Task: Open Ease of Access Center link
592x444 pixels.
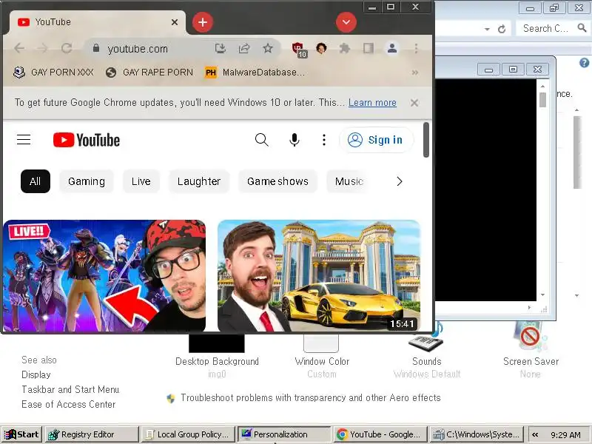Action: [x=68, y=404]
